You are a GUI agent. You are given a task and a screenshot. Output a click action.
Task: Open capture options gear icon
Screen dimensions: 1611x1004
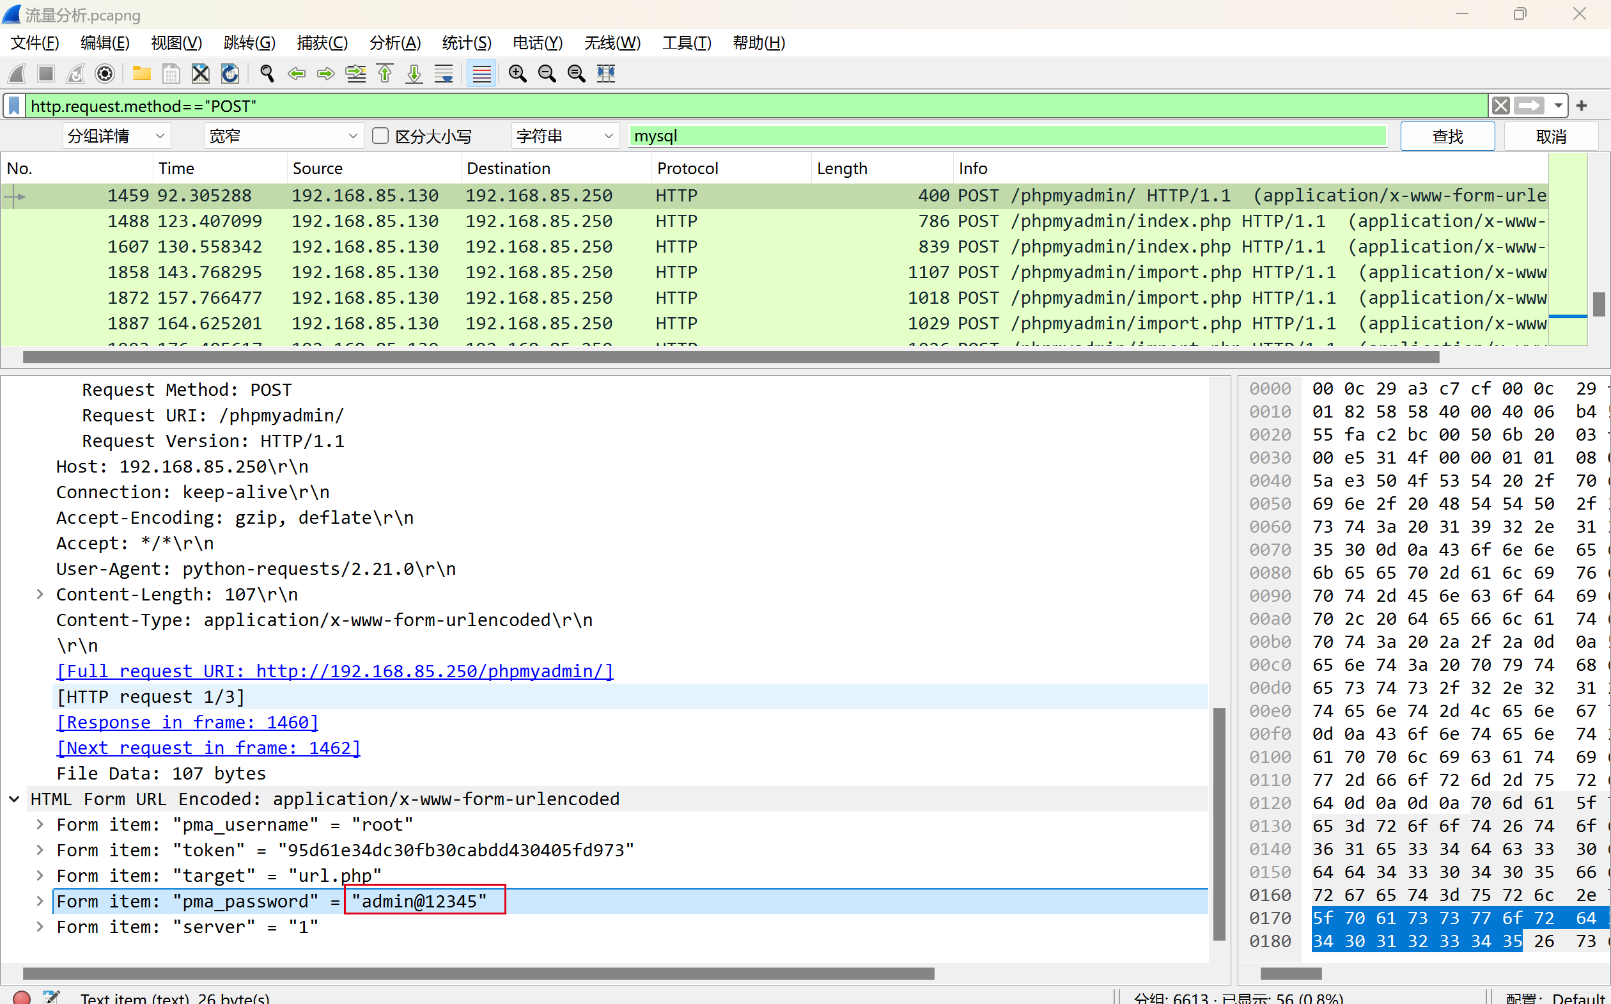coord(104,73)
